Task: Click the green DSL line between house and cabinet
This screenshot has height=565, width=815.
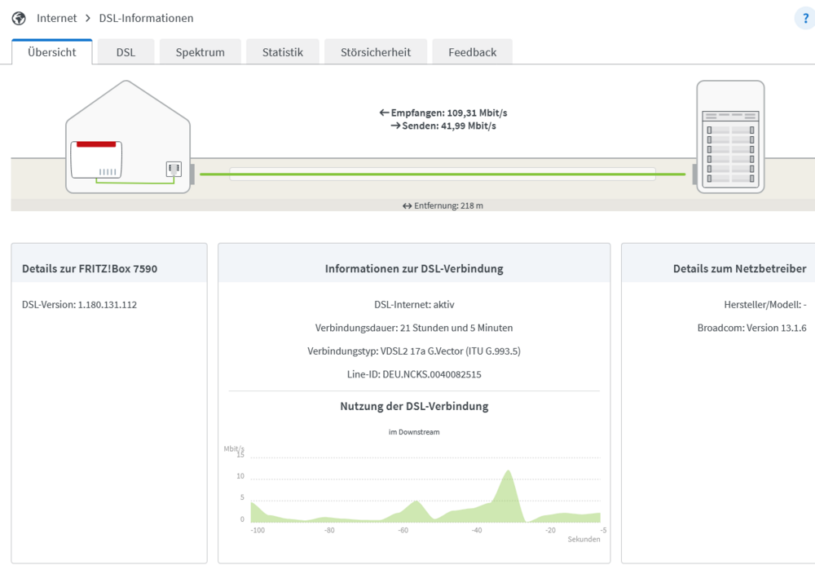Action: coord(443,174)
